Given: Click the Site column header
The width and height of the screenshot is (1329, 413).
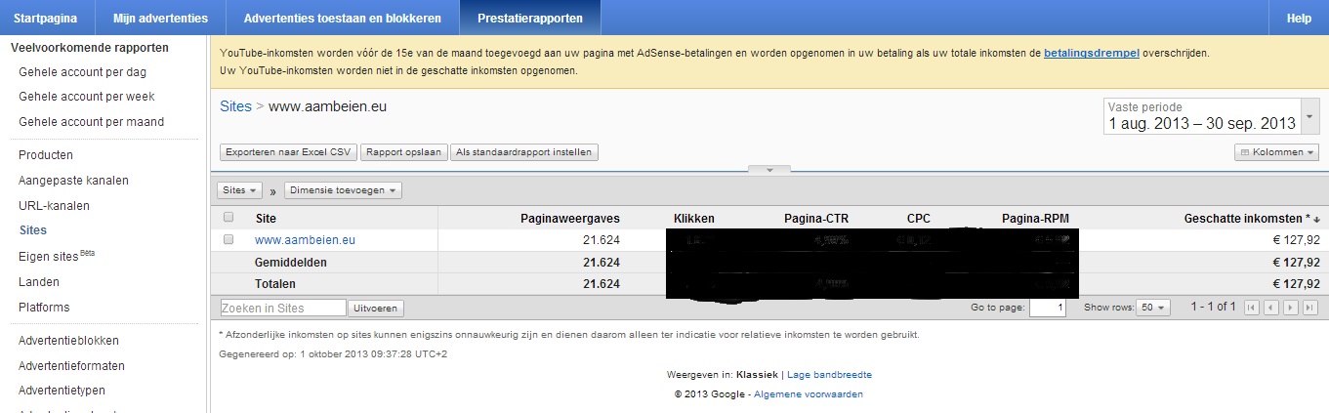Looking at the screenshot, I should tap(266, 219).
